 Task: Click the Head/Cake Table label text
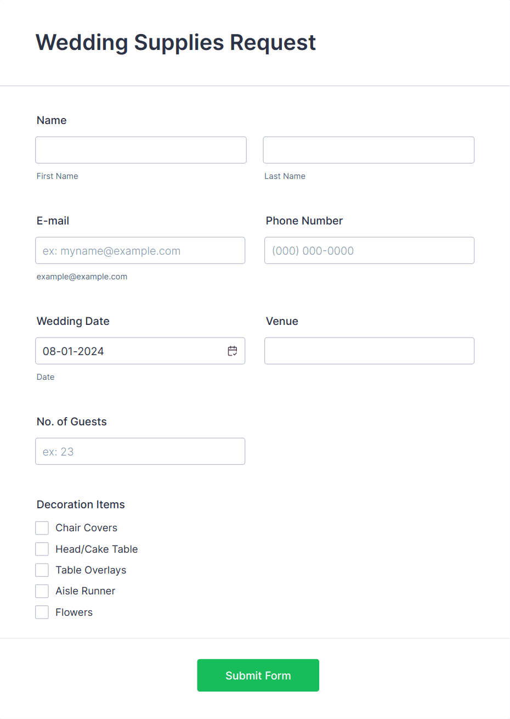click(97, 549)
